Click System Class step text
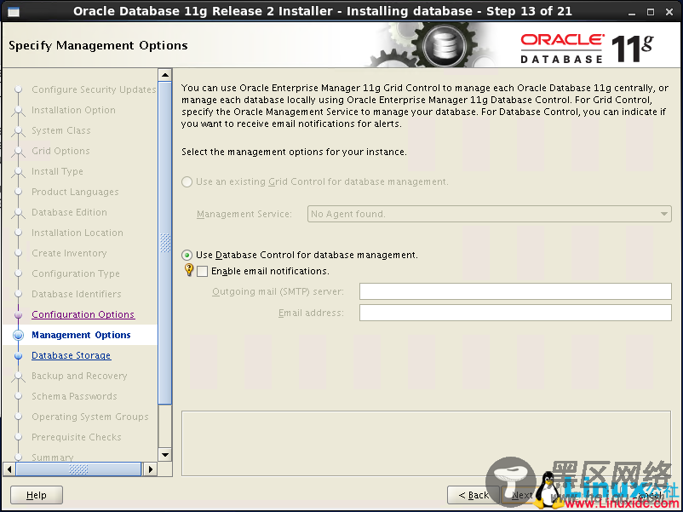The width and height of the screenshot is (683, 512). click(x=61, y=130)
